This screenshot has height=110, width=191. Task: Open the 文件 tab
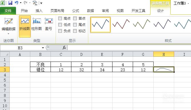[8, 11]
